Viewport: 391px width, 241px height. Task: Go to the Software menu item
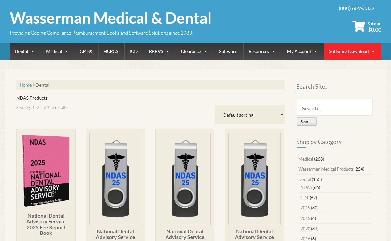click(x=228, y=51)
